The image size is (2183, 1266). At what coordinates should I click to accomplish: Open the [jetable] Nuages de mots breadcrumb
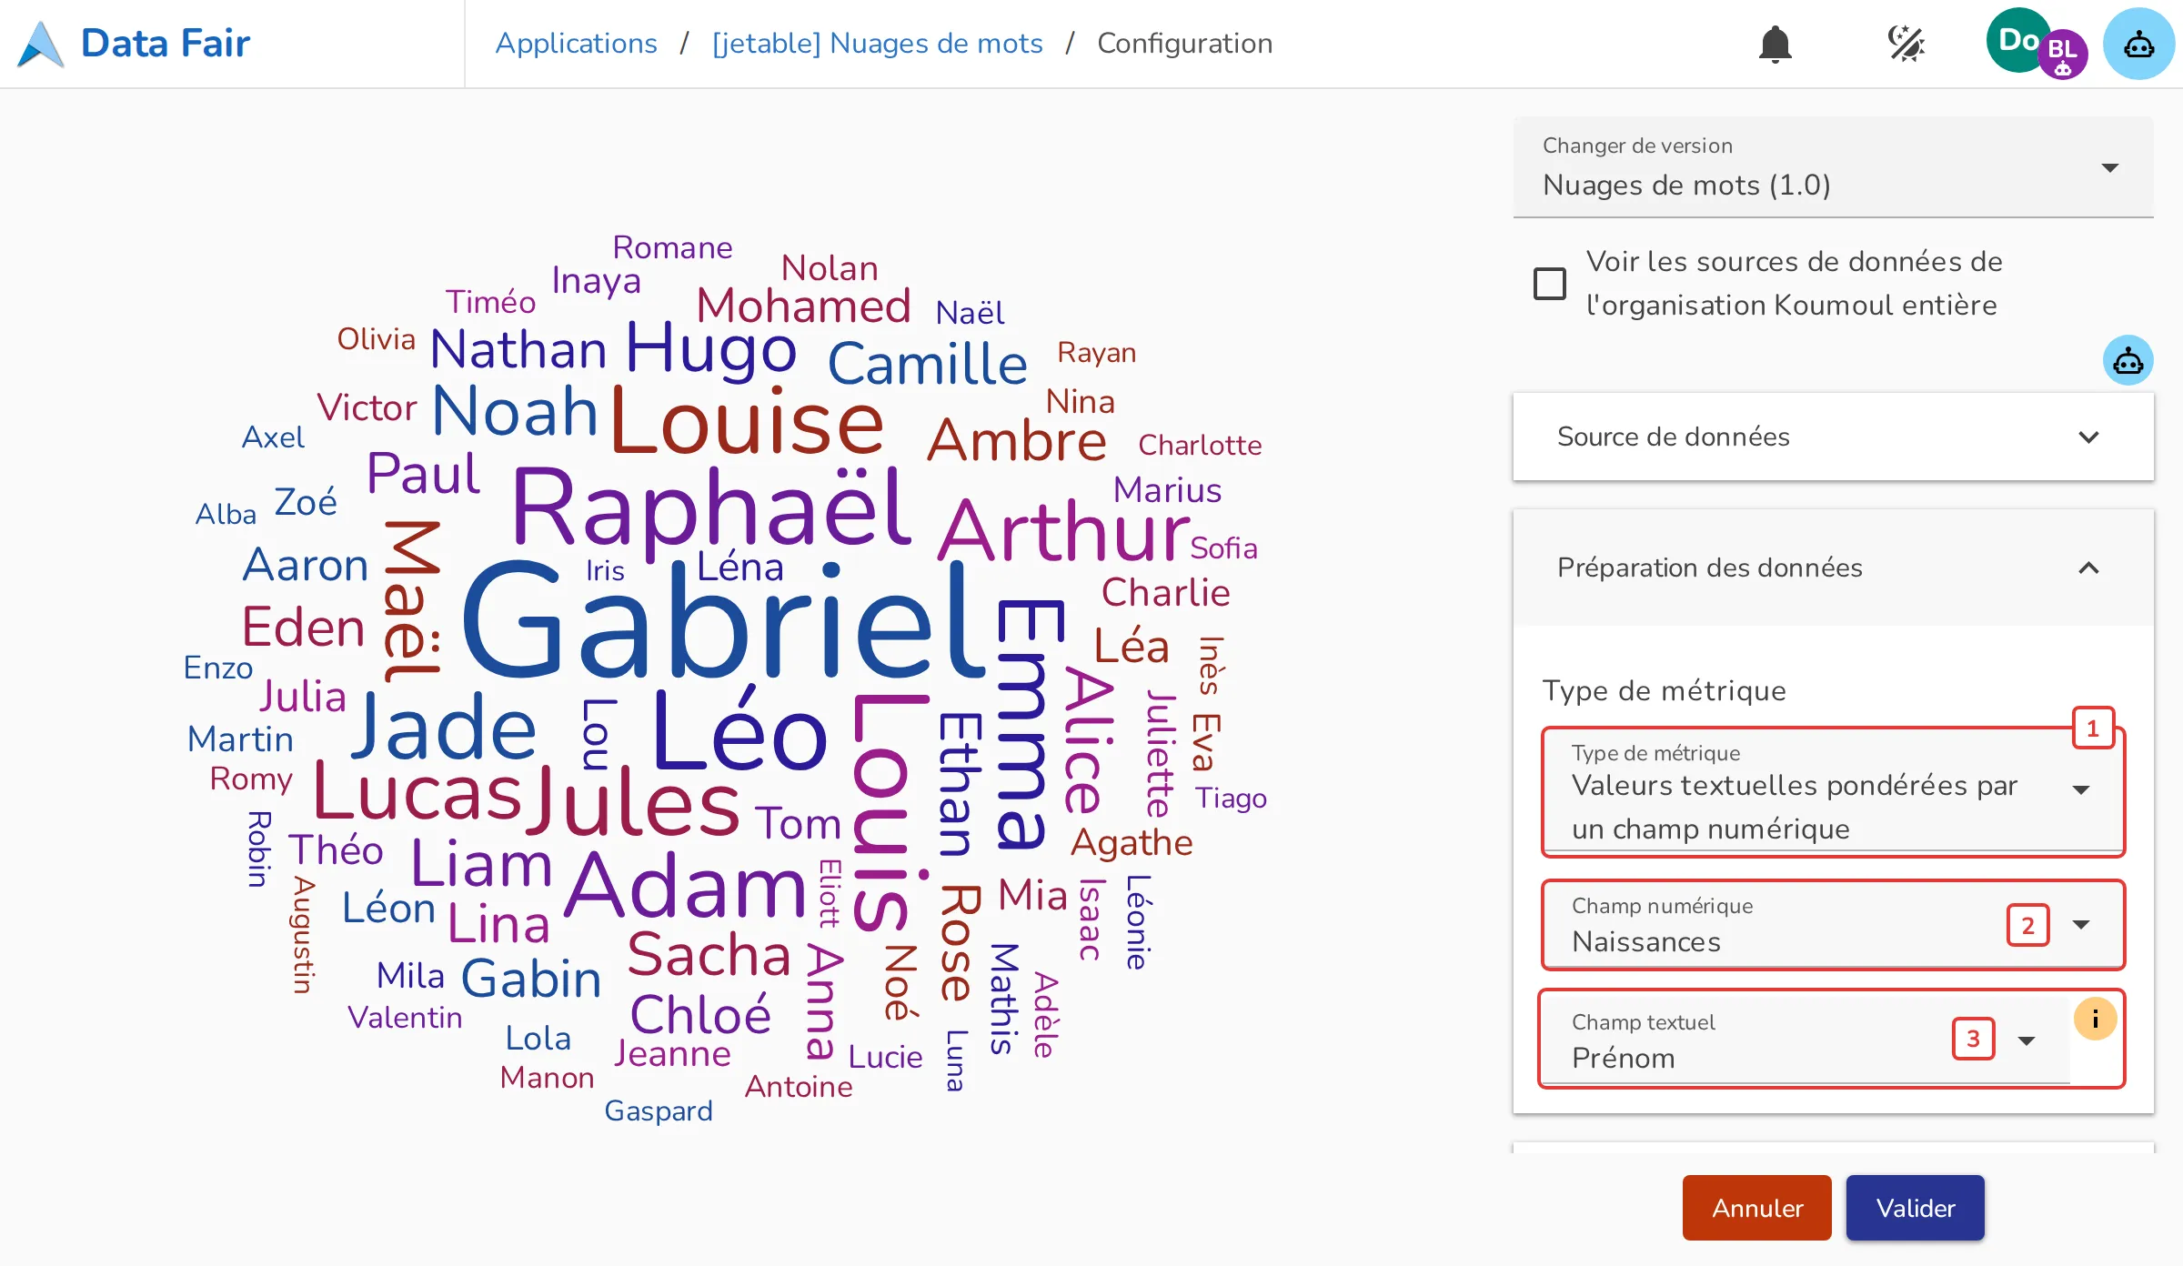pos(877,44)
